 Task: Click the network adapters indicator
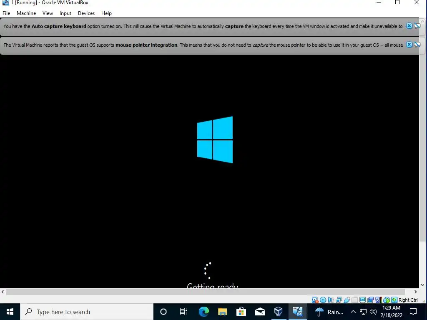tap(339, 300)
